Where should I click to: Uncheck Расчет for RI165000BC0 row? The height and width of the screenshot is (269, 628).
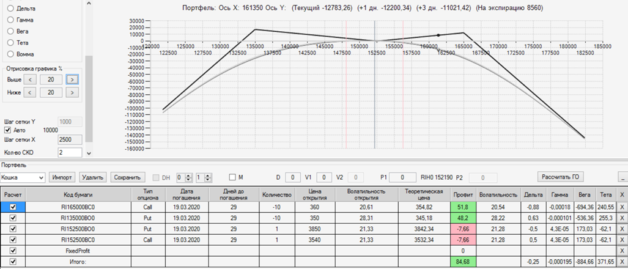tap(13, 207)
